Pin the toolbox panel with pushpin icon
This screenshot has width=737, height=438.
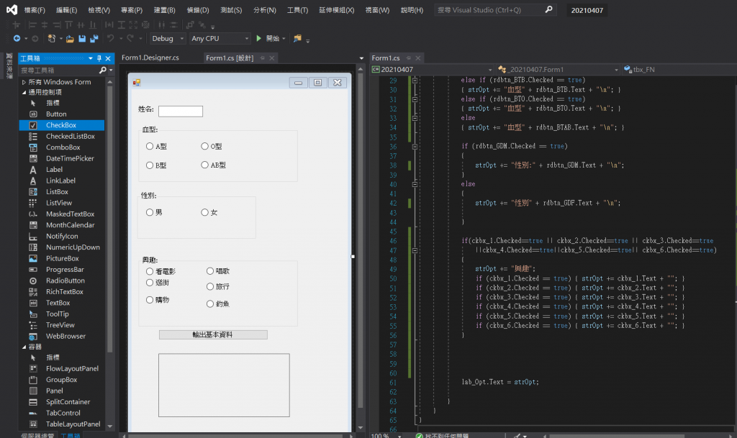click(99, 58)
